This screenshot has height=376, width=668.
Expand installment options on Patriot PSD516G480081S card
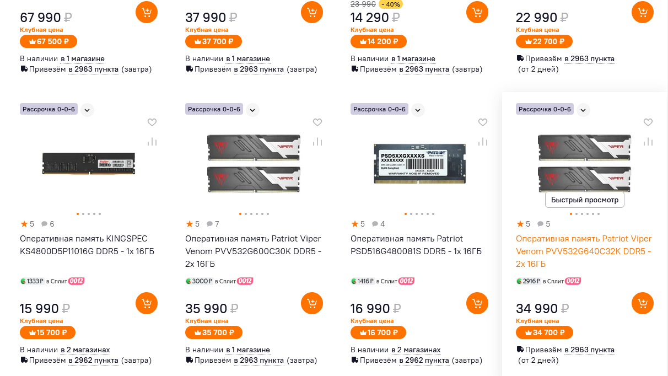(418, 110)
